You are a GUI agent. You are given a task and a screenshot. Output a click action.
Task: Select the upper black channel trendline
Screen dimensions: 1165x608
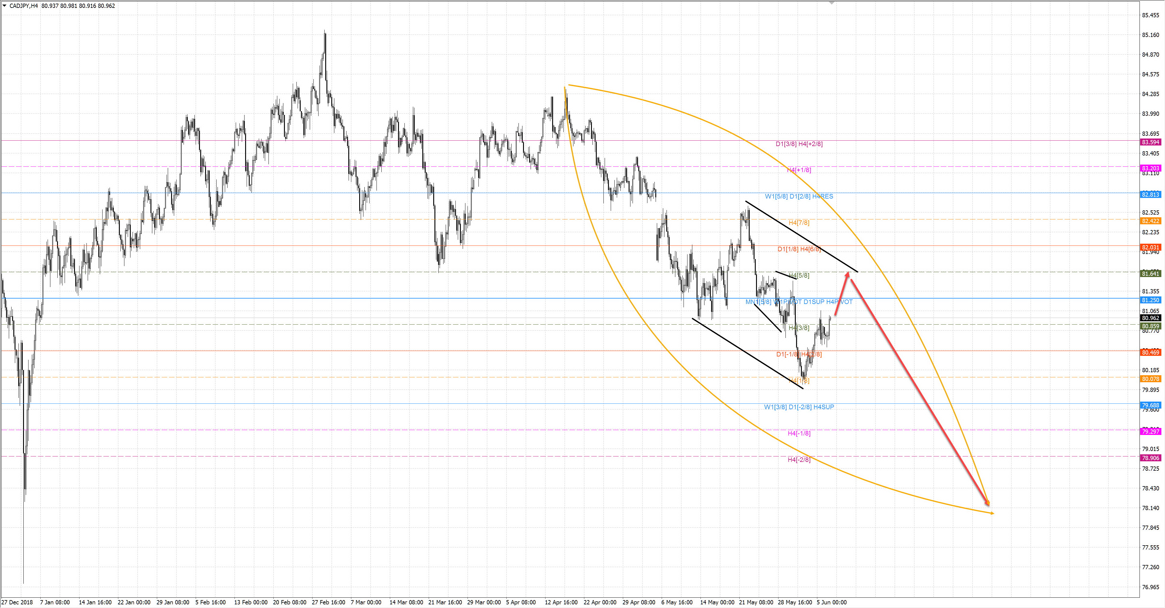[801, 237]
